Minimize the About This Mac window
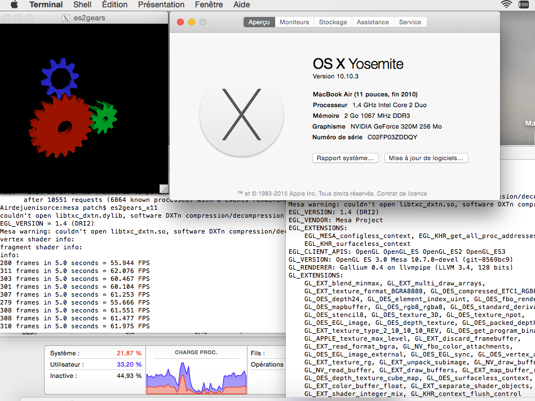This screenshot has height=401, width=535. (192, 22)
